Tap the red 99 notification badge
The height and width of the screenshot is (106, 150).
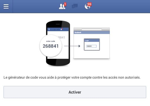90,4
